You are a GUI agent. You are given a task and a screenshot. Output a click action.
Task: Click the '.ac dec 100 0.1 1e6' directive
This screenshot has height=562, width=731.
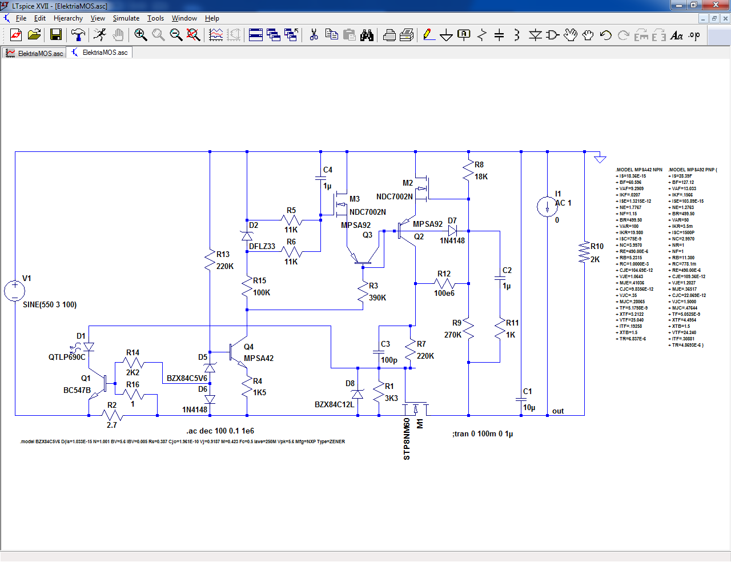[220, 431]
